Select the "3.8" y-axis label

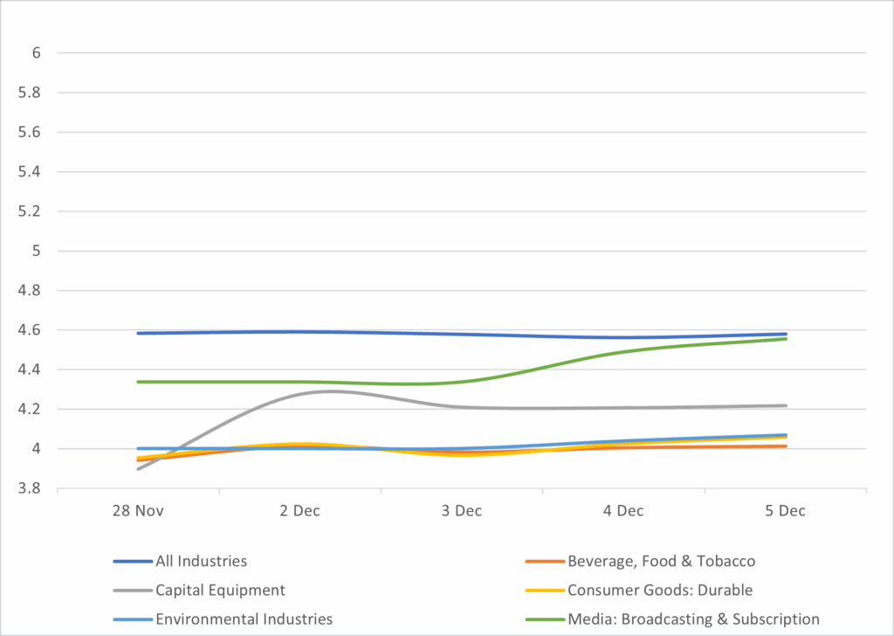tap(30, 488)
